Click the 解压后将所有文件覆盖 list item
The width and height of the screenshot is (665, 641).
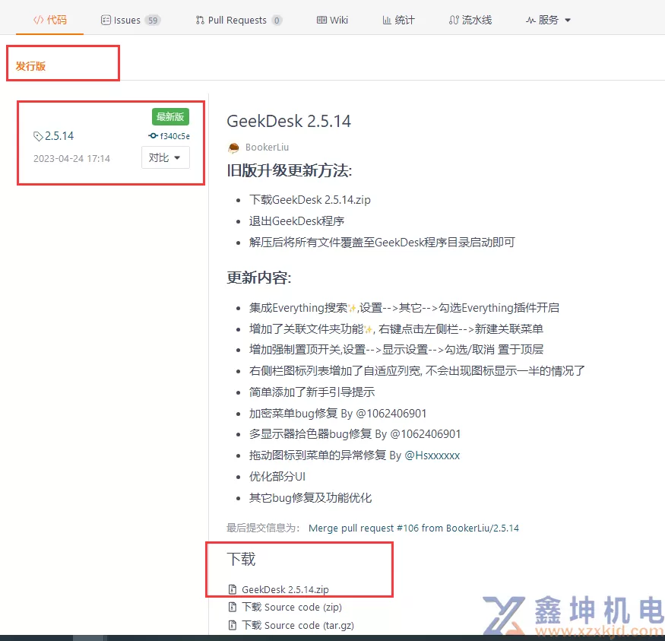382,243
